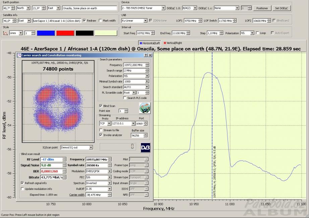Open the dialog help question mark button
309x218 pixels.
(x=146, y=55)
